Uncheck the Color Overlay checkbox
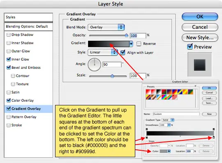The height and width of the screenshot is (163, 222). 9,100
